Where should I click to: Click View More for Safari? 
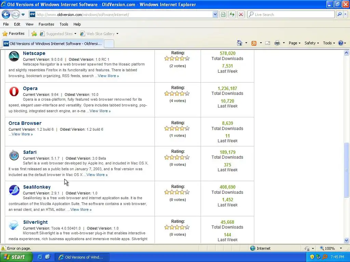coord(97,175)
